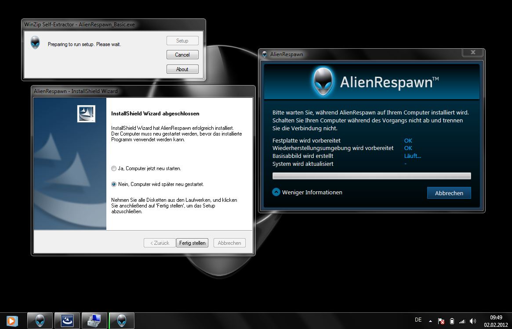Show hidden tray icons arrow
The image size is (512, 329).
click(430, 321)
